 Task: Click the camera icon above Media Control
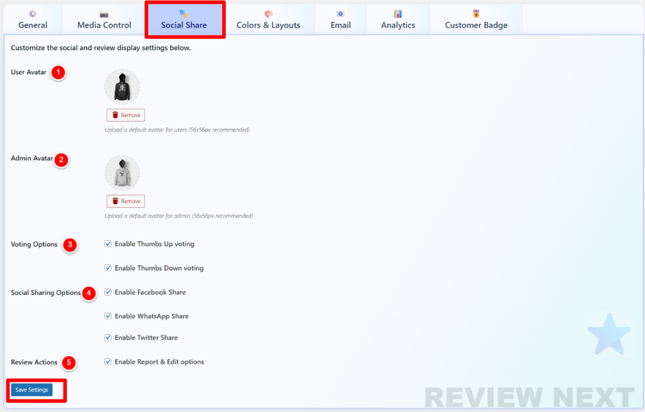[x=104, y=14]
